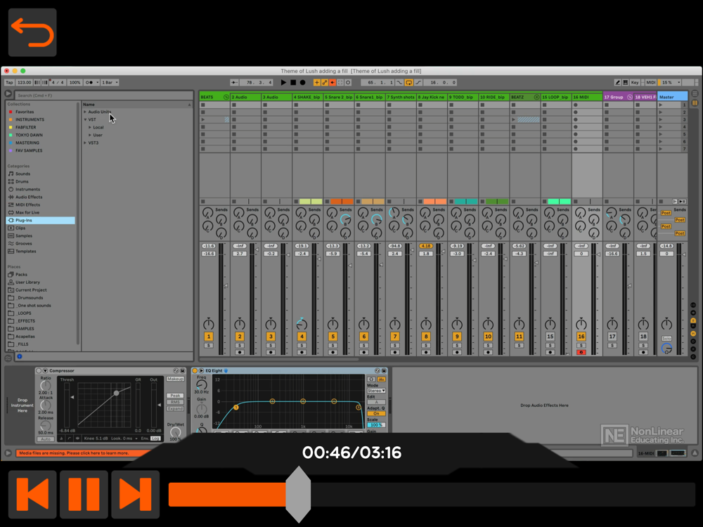Select Compressor RMS mode
The width and height of the screenshot is (703, 527).
[x=175, y=403]
